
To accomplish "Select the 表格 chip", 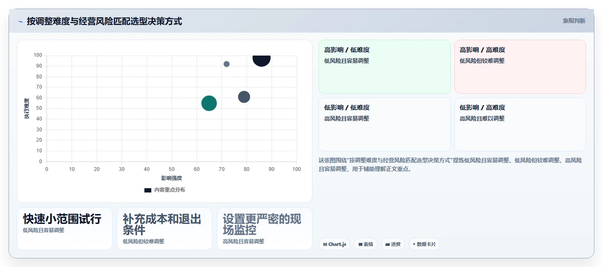I will 366,244.
